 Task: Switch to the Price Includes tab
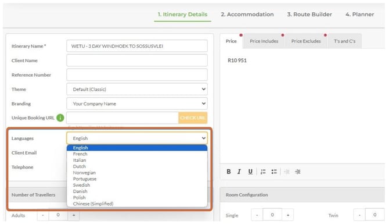click(x=264, y=41)
